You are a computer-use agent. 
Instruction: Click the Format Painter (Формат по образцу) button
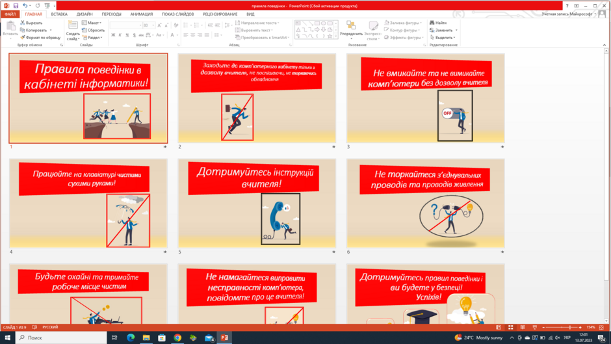pyautogui.click(x=40, y=38)
